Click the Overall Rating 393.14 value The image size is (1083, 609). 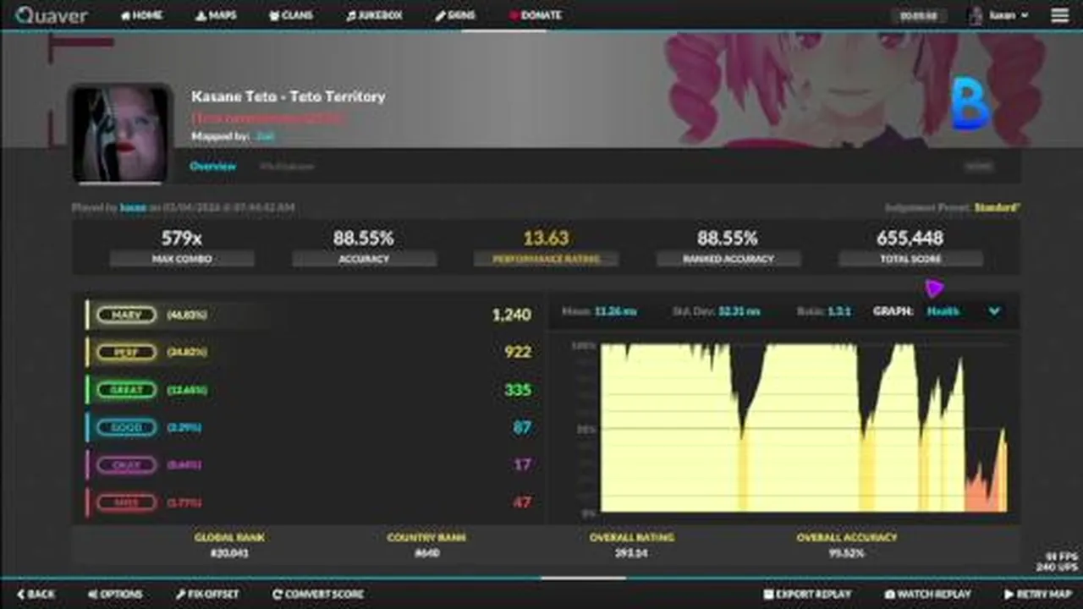[x=631, y=553]
